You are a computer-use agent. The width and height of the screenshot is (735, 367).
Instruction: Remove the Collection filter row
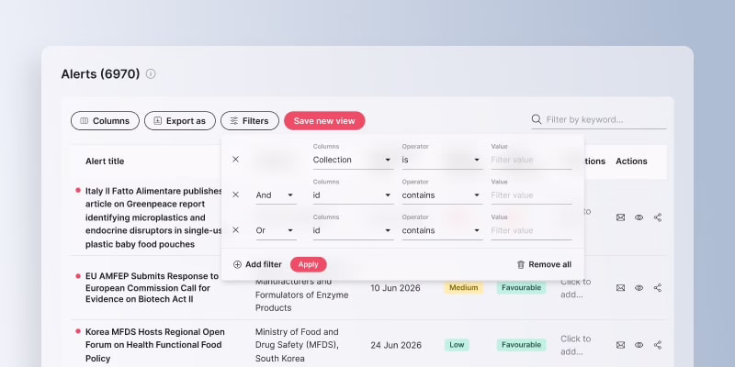coord(236,159)
